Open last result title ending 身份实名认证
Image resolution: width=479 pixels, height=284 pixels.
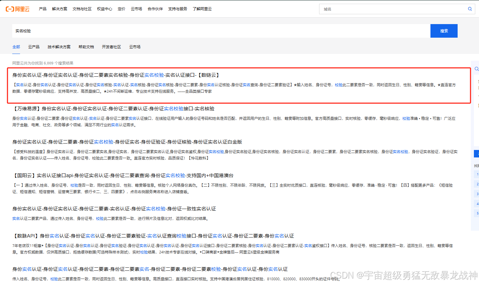pyautogui.click(x=150, y=269)
